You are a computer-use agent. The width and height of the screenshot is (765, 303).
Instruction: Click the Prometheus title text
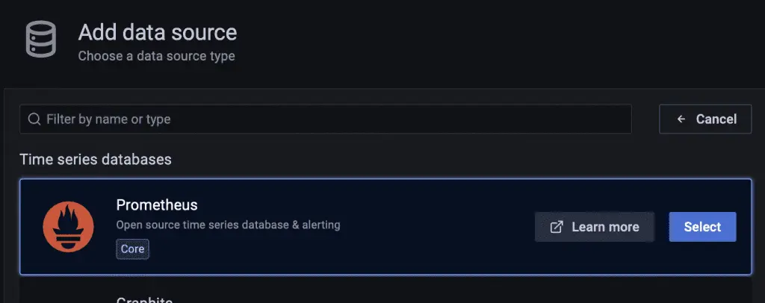coord(157,204)
